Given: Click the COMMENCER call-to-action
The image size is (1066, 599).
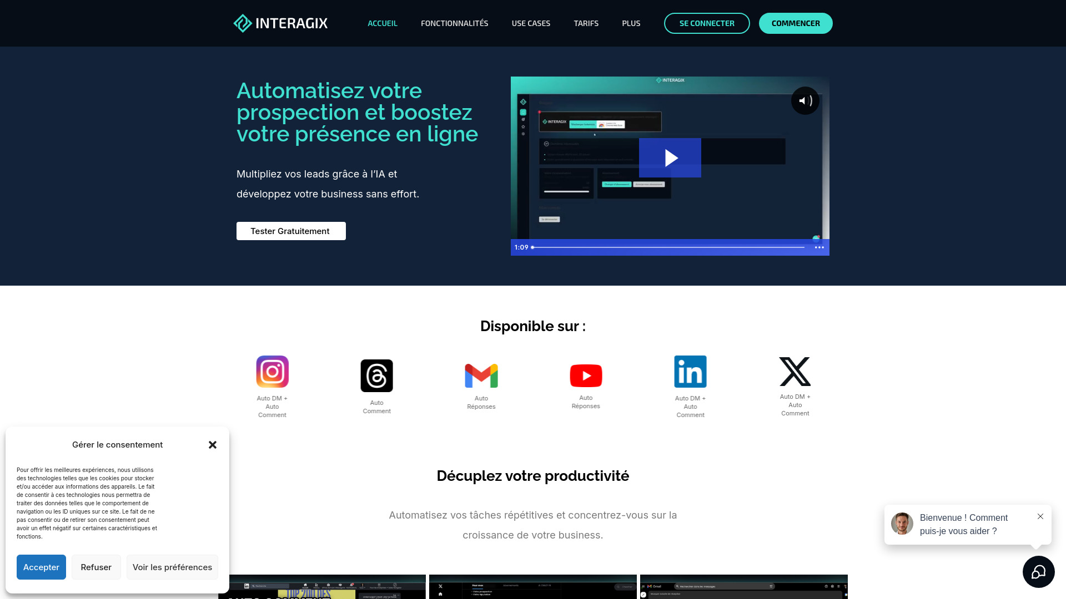Looking at the screenshot, I should (x=796, y=23).
